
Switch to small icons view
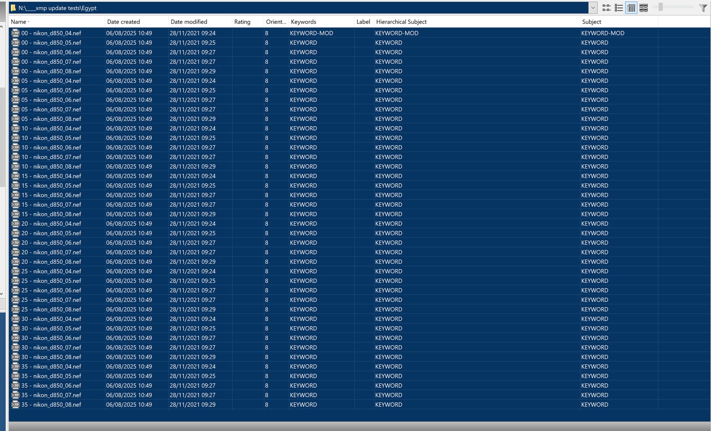coord(606,8)
